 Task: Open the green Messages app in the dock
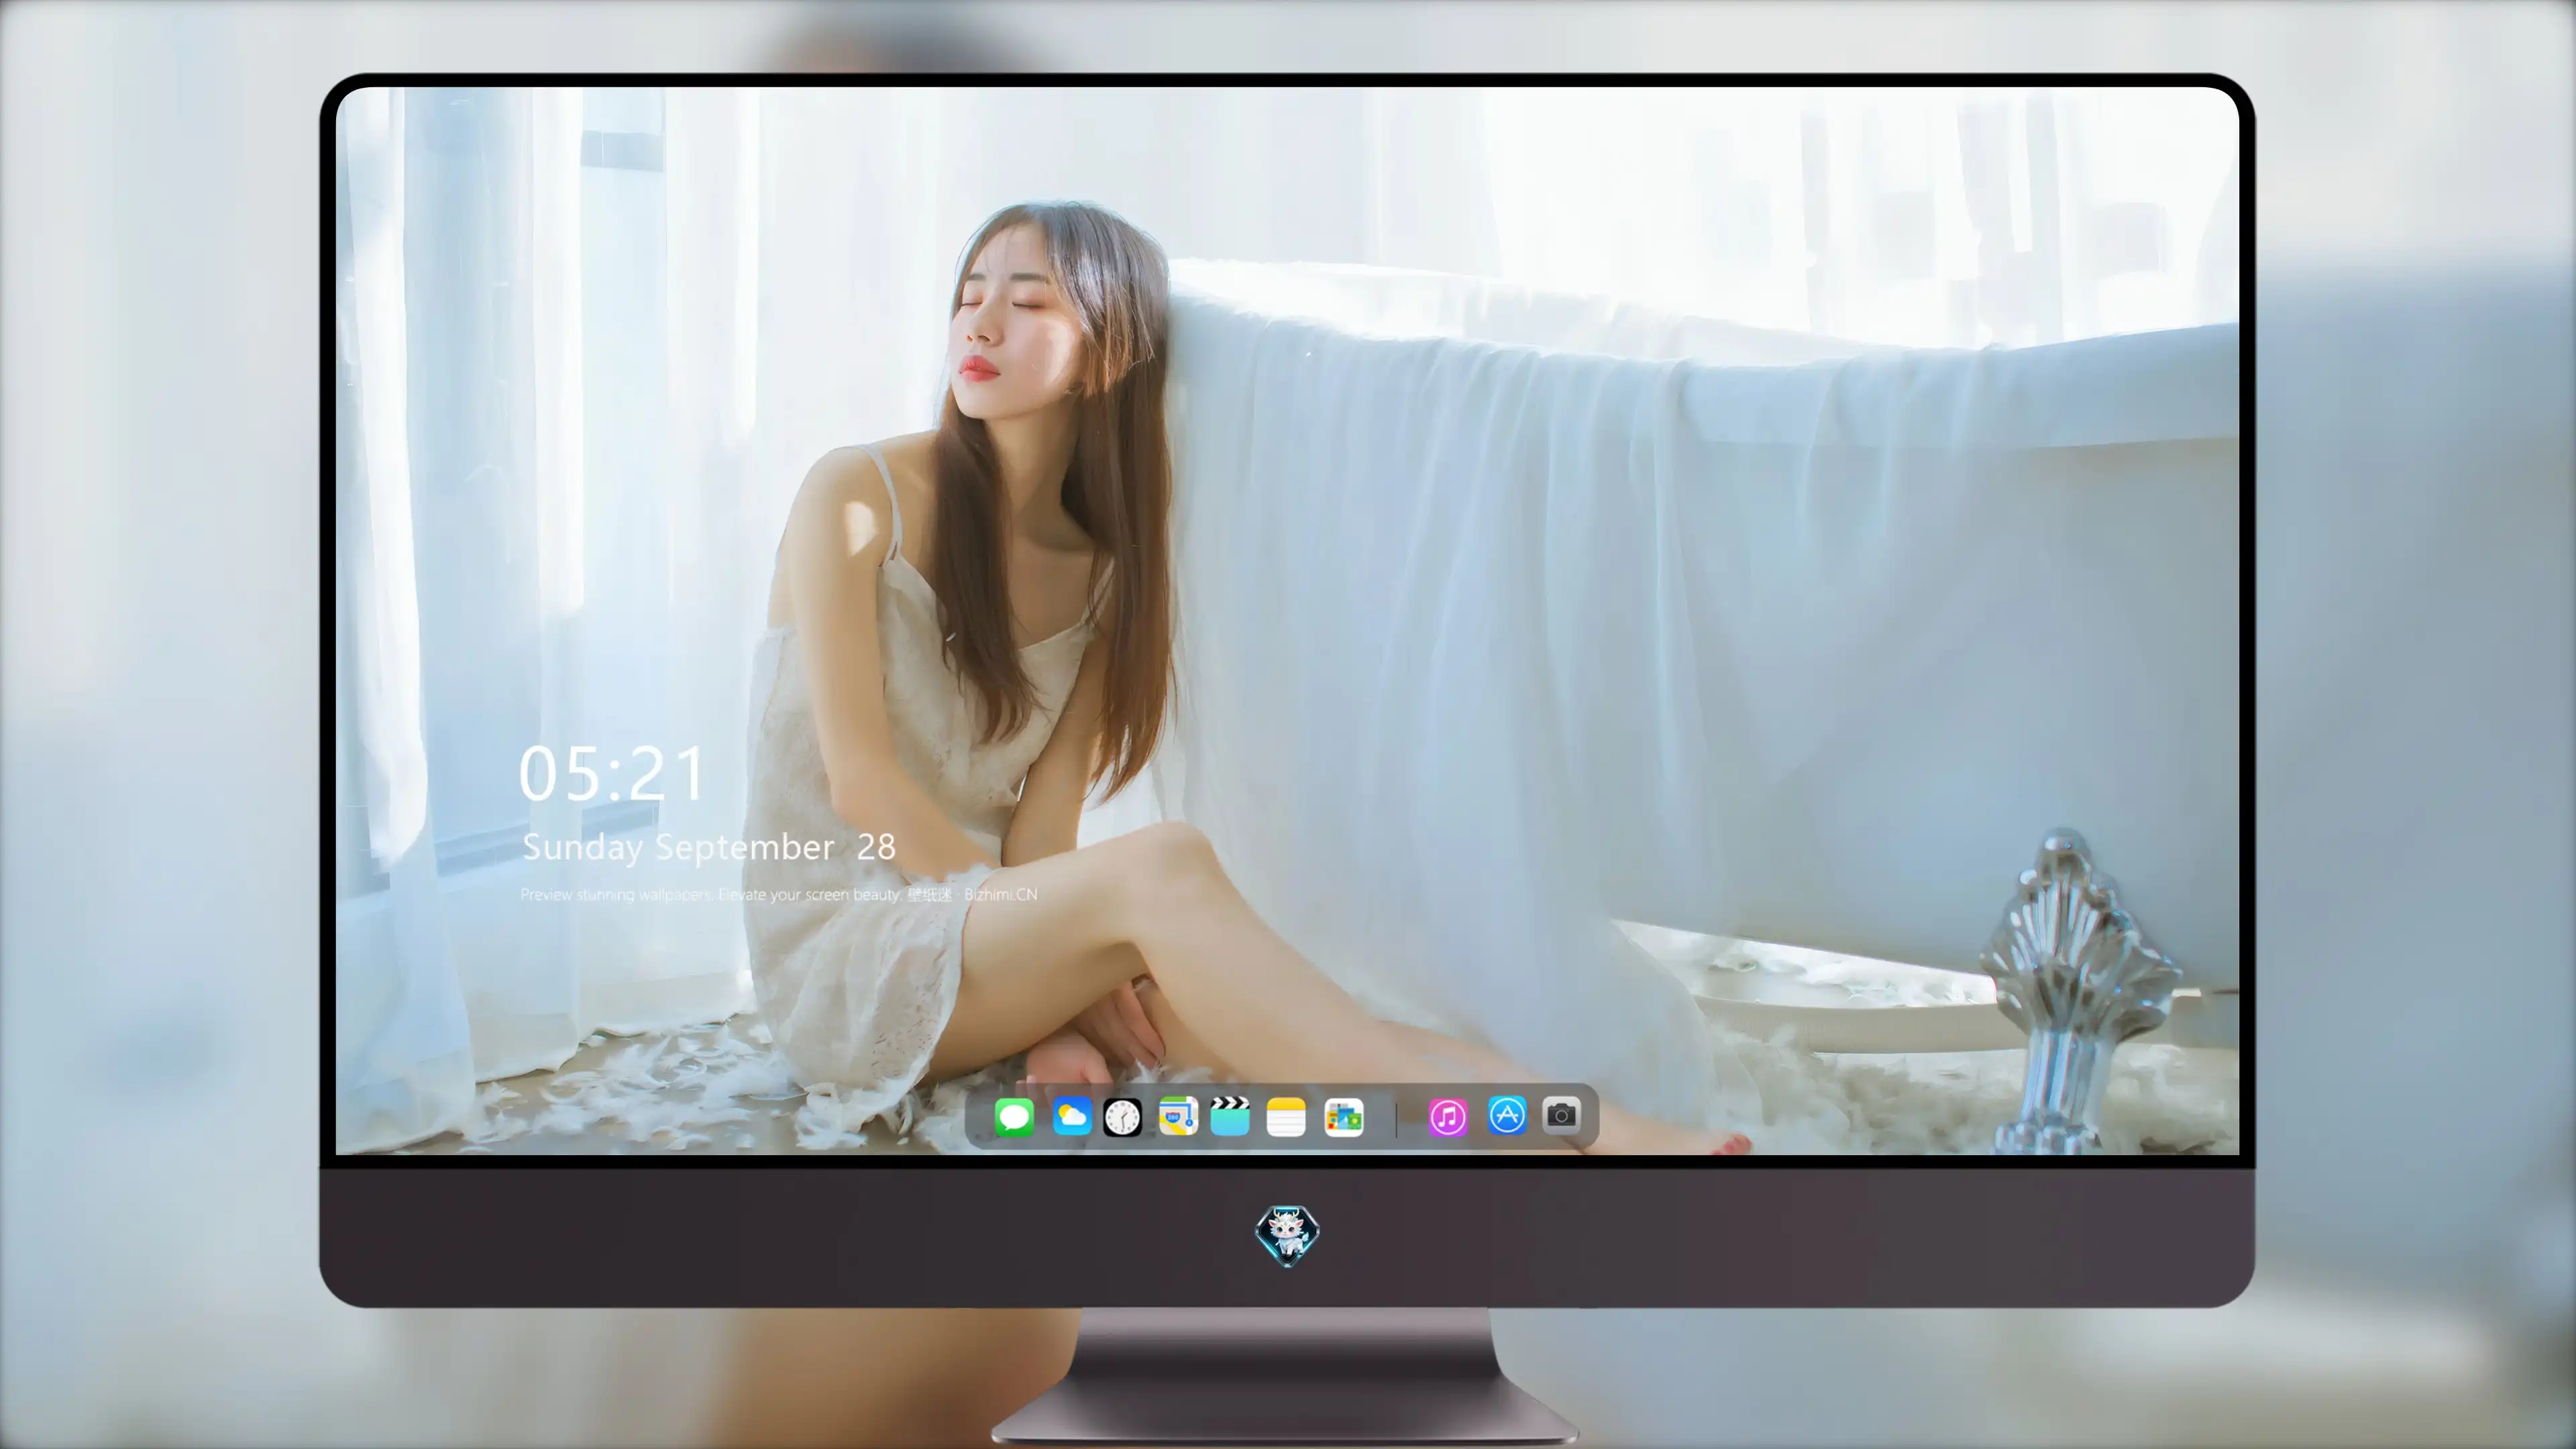click(1014, 1116)
